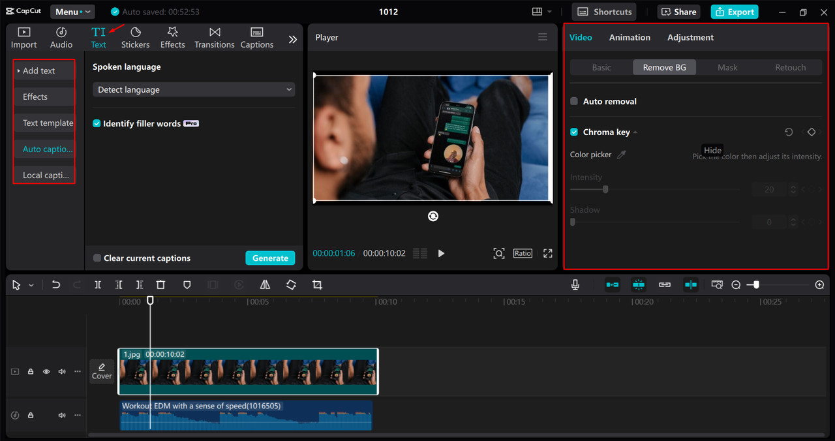Expand the Add text sidebar item
835x441 pixels.
(44, 70)
